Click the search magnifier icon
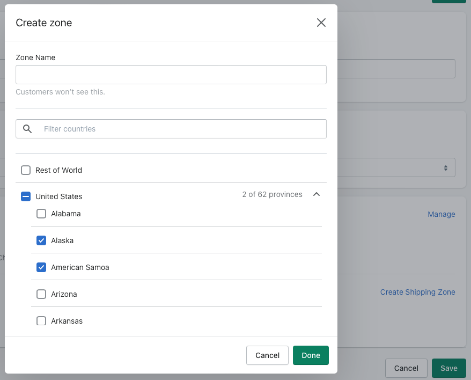The width and height of the screenshot is (471, 380). pos(27,129)
